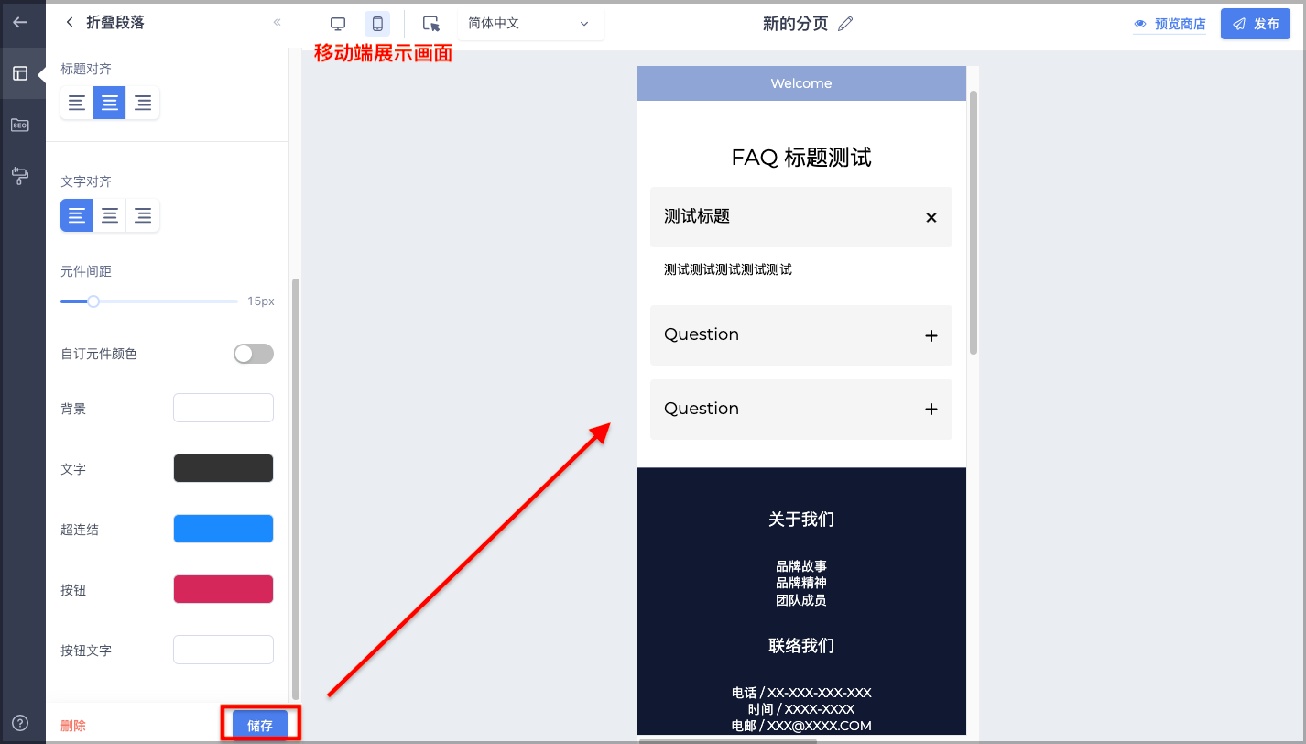Set text alignment to left

(x=77, y=215)
